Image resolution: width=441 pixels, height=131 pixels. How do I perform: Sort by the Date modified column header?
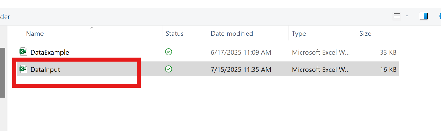click(x=232, y=34)
